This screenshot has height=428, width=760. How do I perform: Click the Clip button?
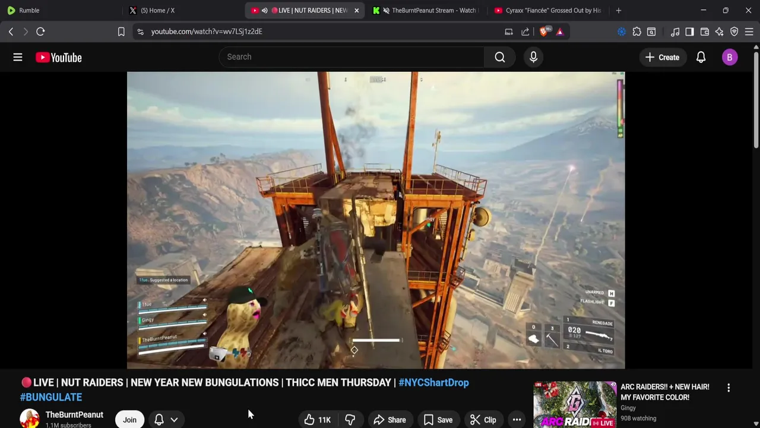(483, 420)
